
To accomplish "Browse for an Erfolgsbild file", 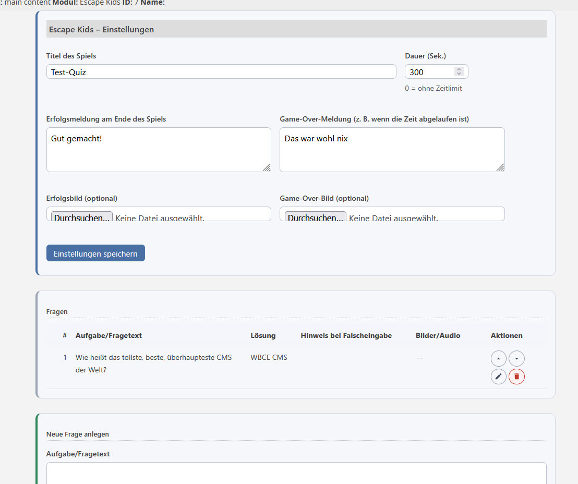I will tap(82, 217).
